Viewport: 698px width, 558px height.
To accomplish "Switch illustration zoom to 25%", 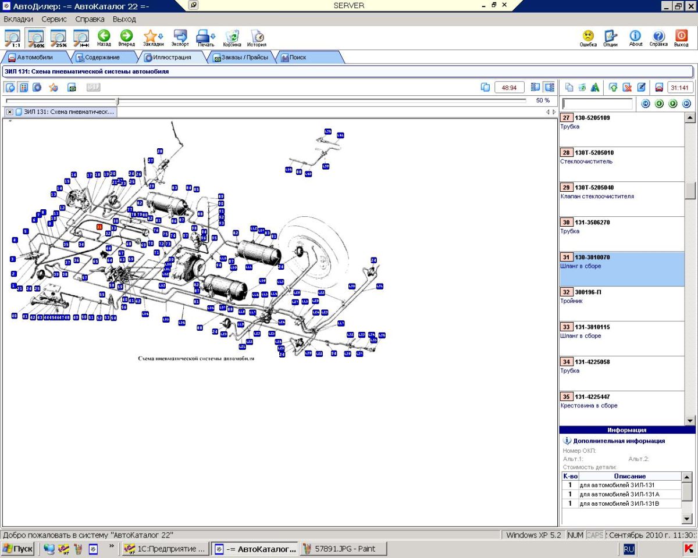I will (x=59, y=38).
